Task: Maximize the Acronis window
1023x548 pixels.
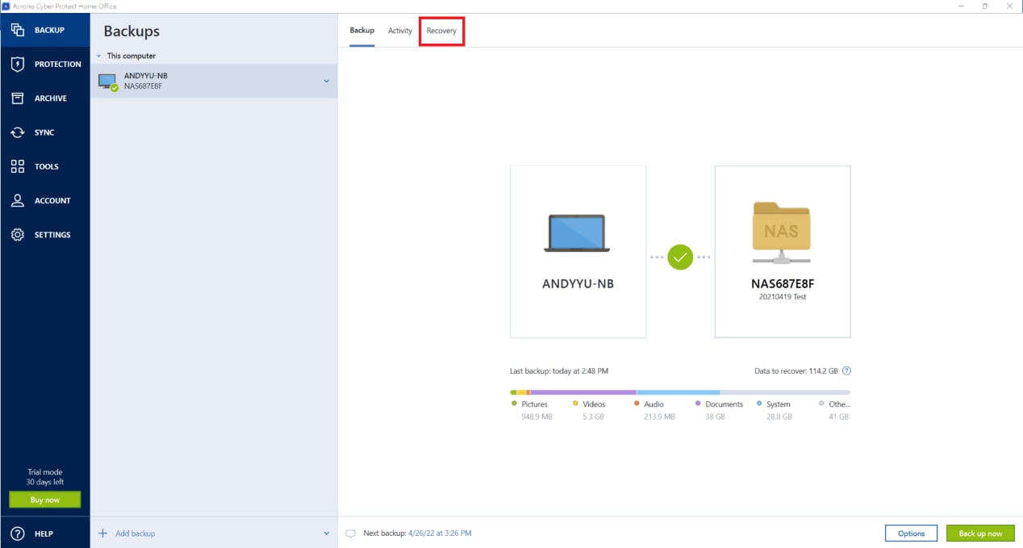Action: tap(985, 6)
